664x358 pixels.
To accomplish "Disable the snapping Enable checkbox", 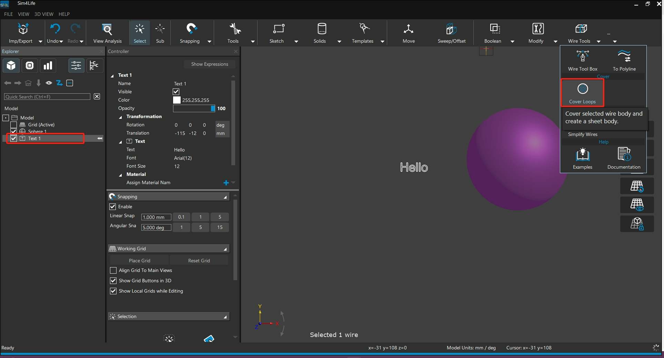I will 113,207.
